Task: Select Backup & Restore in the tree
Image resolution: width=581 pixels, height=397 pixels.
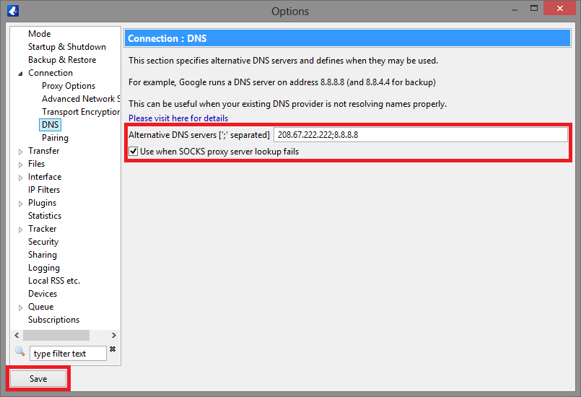Action: pyautogui.click(x=61, y=60)
